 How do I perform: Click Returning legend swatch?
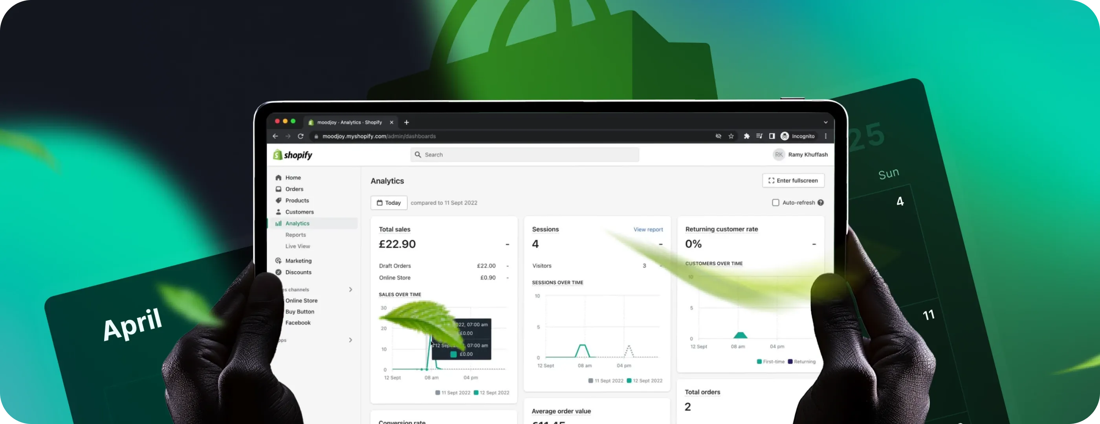790,362
